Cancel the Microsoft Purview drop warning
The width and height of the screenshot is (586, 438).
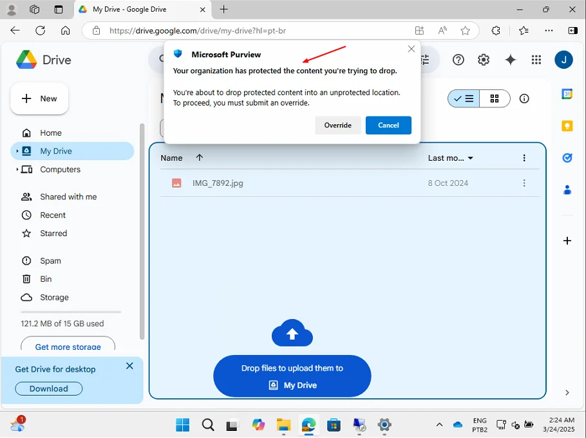(x=388, y=125)
